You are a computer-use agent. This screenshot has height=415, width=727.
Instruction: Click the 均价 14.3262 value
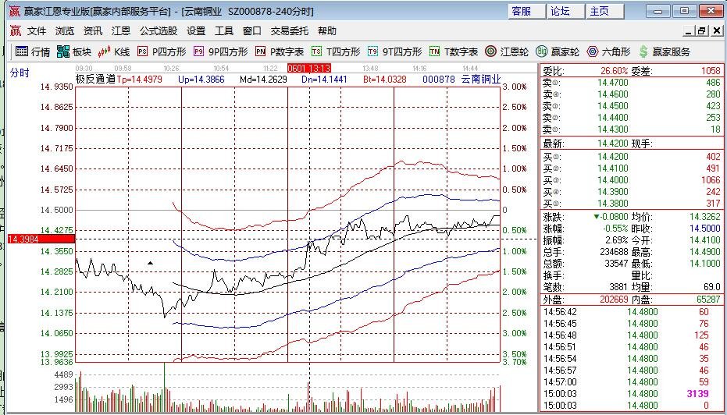(705, 216)
